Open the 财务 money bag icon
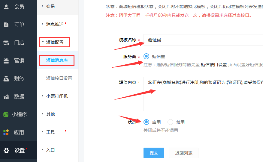The image size is (263, 162). pyautogui.click(x=6, y=79)
